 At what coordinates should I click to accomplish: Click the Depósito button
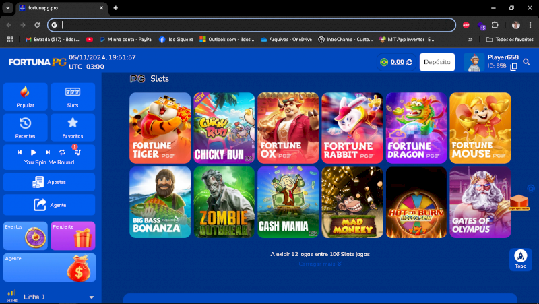click(437, 62)
